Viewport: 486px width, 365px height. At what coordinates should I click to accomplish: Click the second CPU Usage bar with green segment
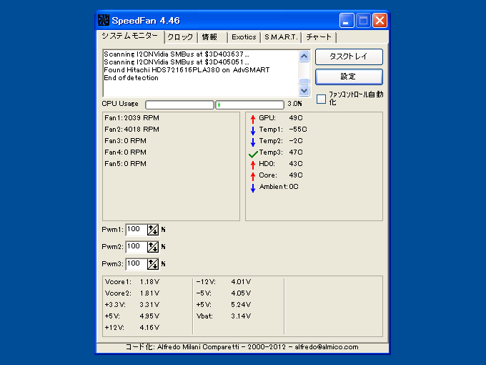pos(249,104)
